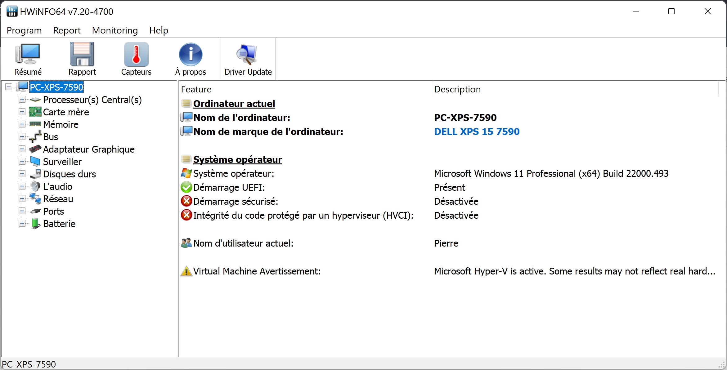Expand the Batterie node
The width and height of the screenshot is (727, 370).
coord(22,223)
